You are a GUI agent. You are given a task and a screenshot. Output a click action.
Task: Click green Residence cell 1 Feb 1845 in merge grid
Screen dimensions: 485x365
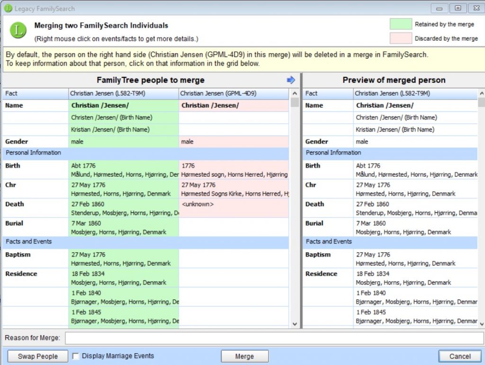124,316
